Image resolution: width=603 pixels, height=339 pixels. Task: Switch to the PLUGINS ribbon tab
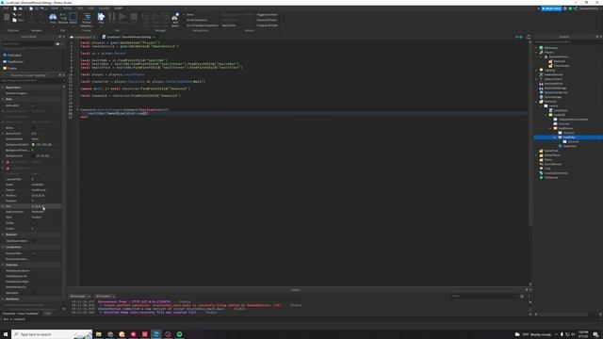tap(104, 8)
